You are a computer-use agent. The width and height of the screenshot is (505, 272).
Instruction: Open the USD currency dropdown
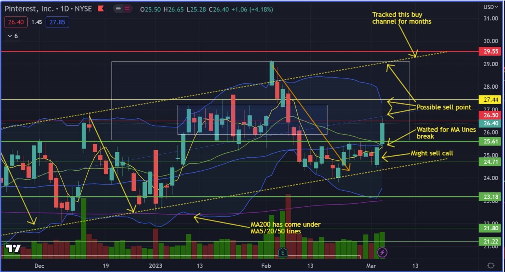(490, 7)
